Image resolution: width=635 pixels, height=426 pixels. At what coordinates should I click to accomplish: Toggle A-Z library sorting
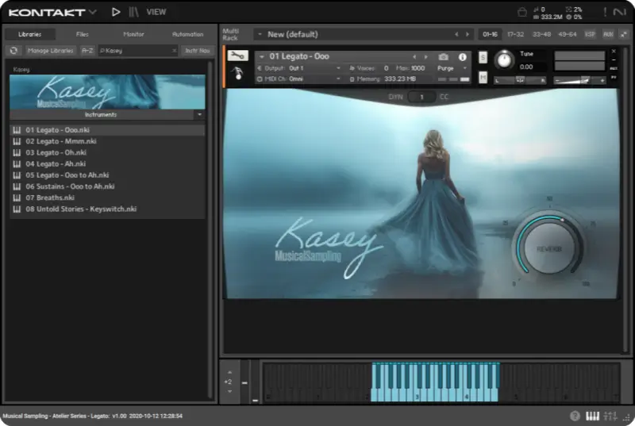click(87, 50)
